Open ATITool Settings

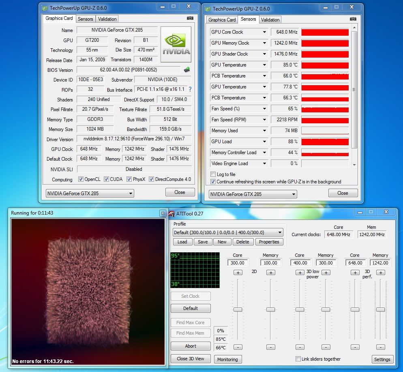(x=382, y=359)
